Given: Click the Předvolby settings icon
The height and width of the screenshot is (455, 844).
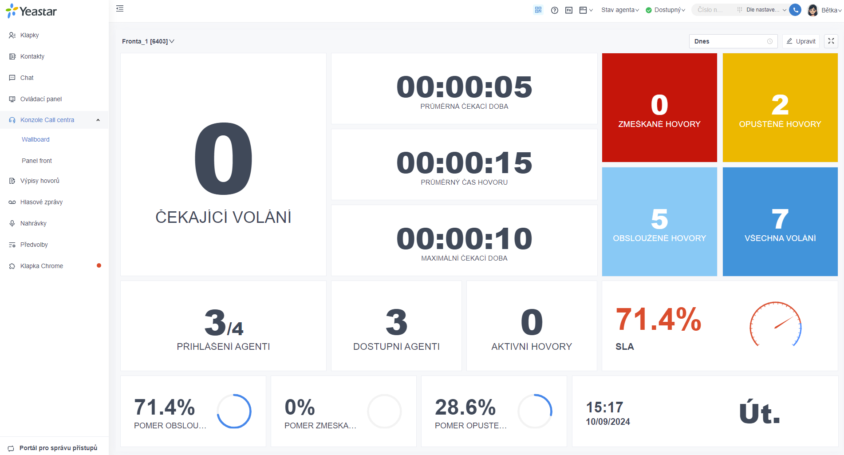Looking at the screenshot, I should click(12, 245).
